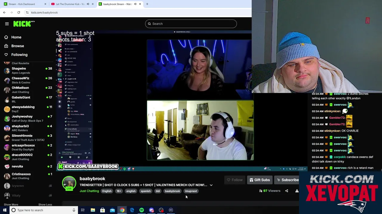Click the Kick Search field

click(x=191, y=24)
